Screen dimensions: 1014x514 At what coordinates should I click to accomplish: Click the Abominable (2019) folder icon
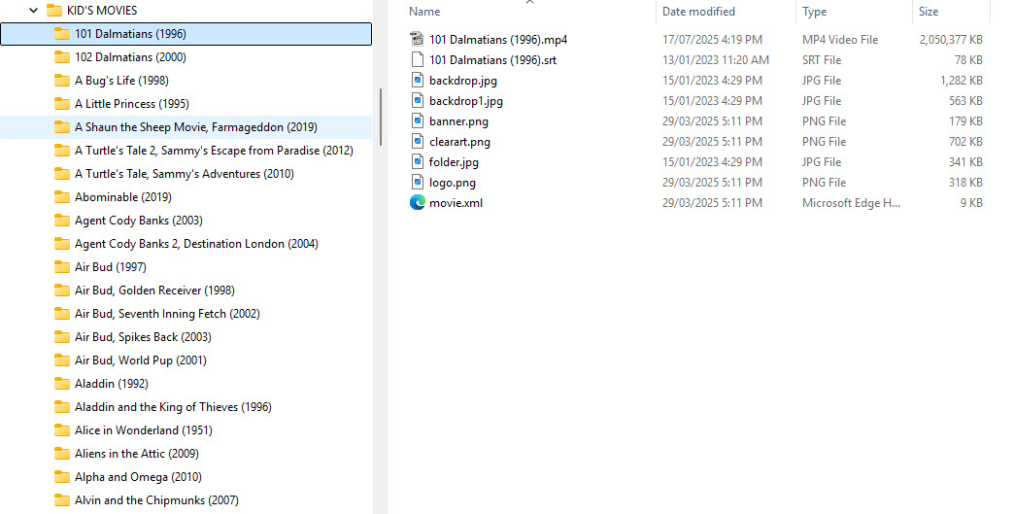pos(62,196)
